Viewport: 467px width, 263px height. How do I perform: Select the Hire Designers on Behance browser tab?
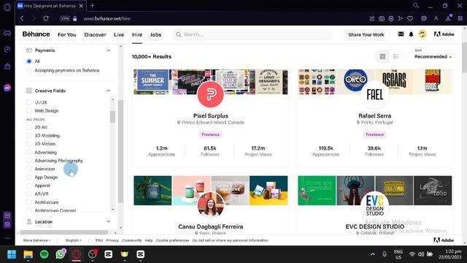[x=50, y=6]
